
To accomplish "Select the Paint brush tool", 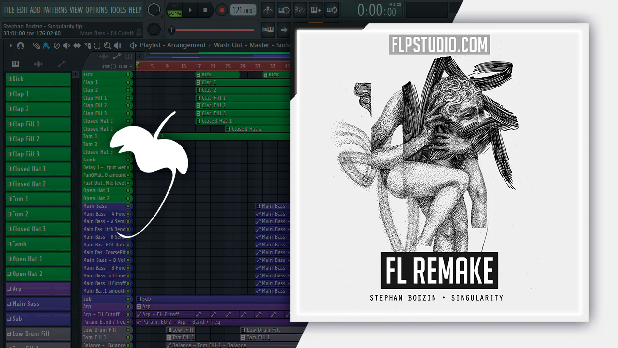I will 46,46.
